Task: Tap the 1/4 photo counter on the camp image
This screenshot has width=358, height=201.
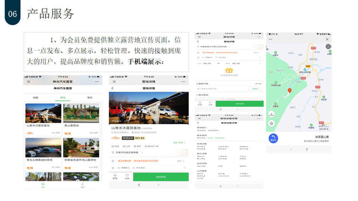Action: click(x=178, y=121)
